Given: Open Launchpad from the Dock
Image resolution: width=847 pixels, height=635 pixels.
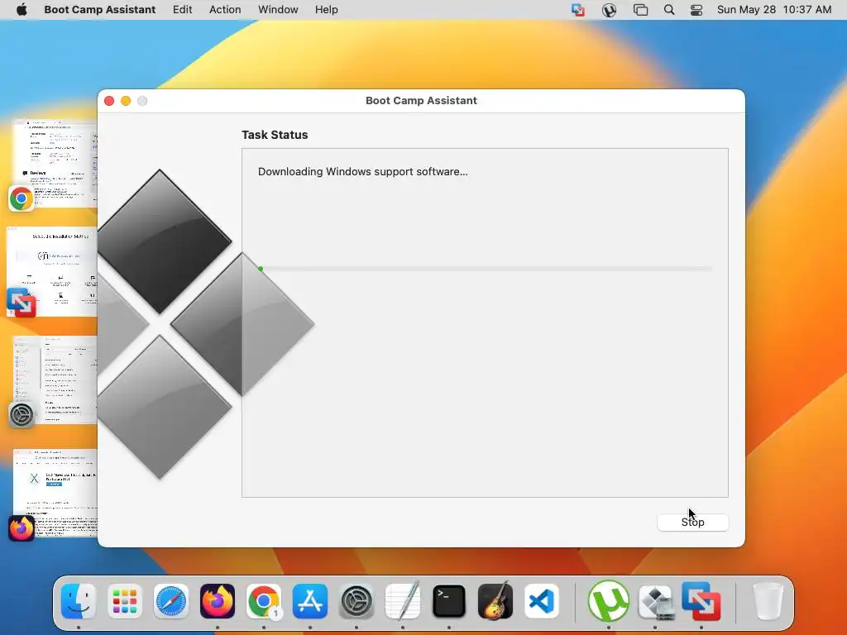Looking at the screenshot, I should coord(125,601).
